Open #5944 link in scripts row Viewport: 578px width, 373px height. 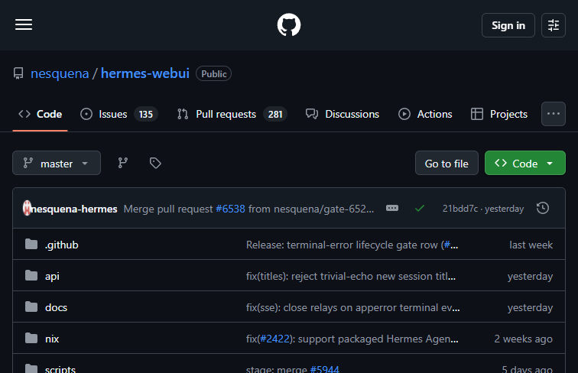point(324,369)
